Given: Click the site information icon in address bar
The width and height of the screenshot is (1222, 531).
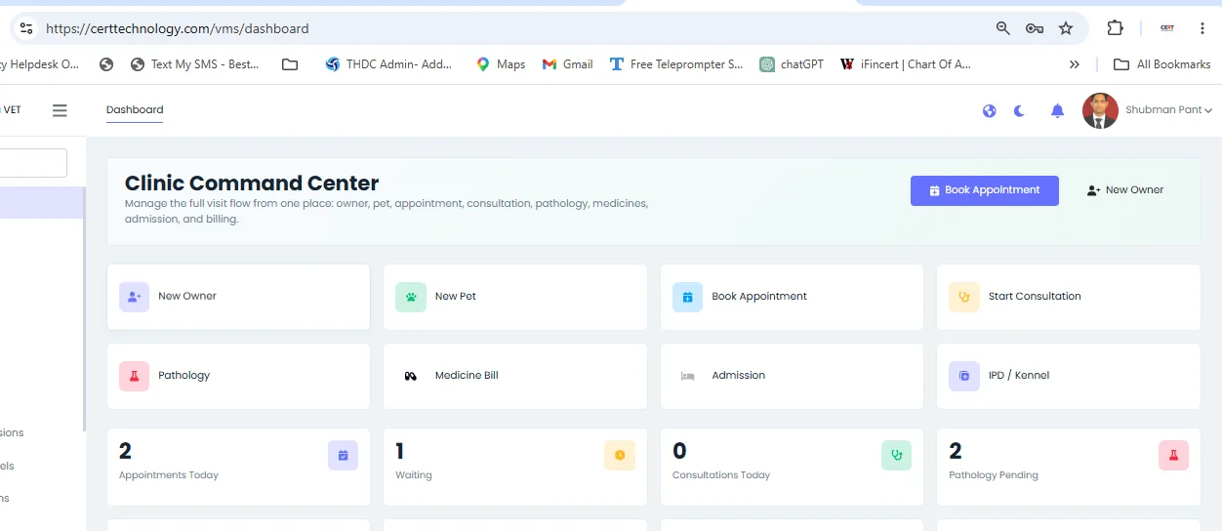Looking at the screenshot, I should (26, 28).
